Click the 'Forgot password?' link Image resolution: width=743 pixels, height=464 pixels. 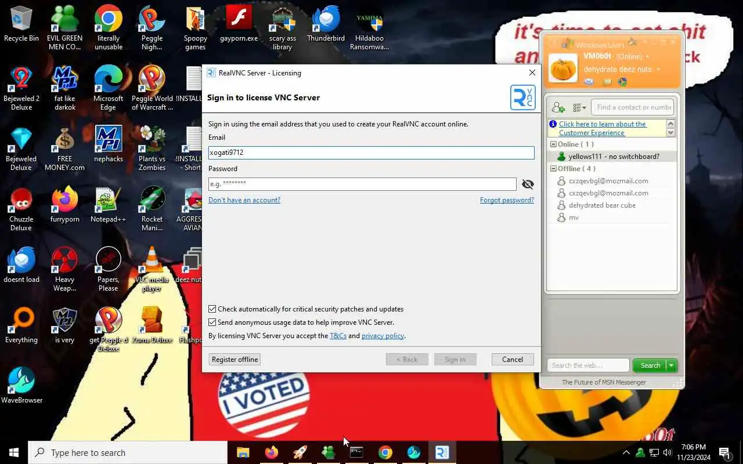click(507, 200)
